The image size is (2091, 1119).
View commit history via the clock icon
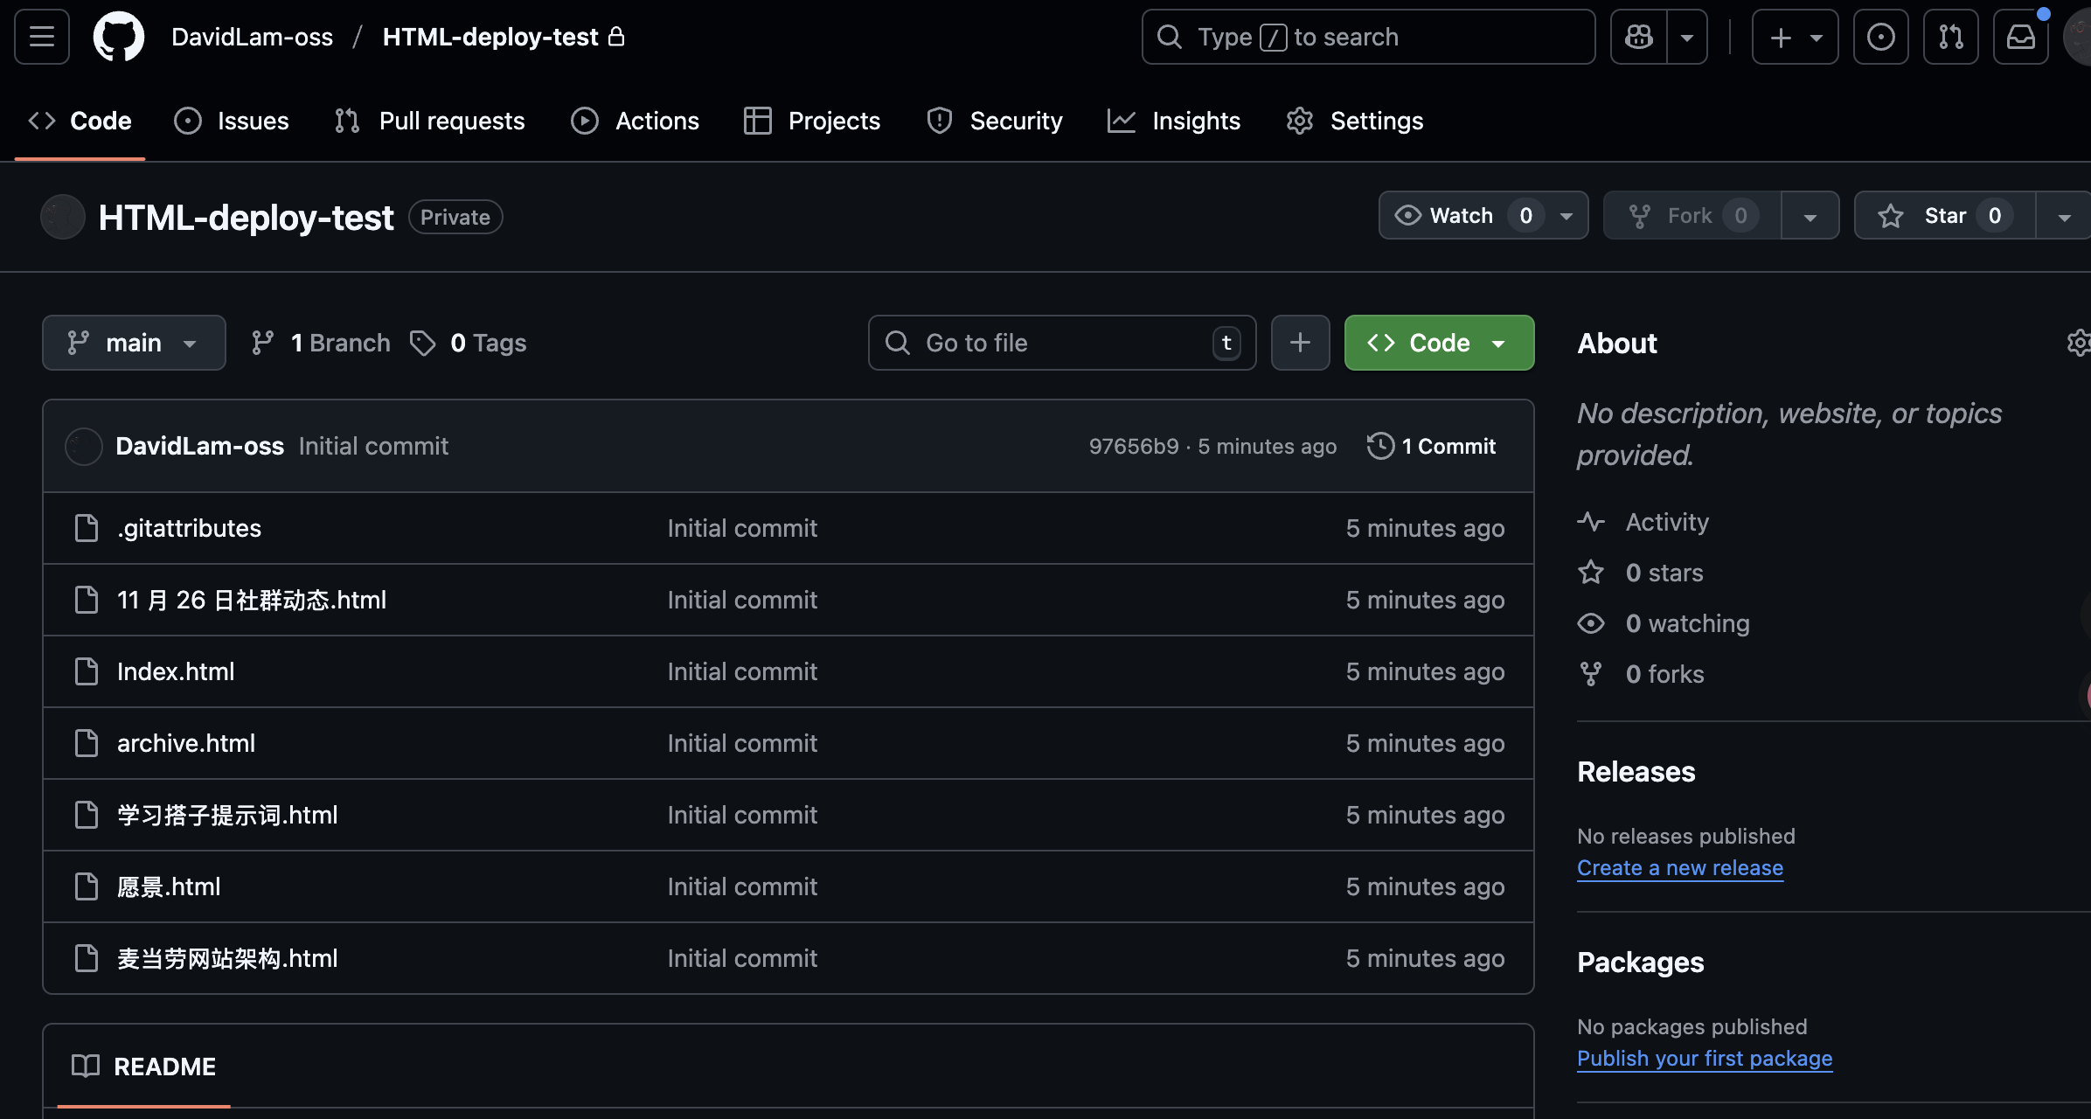(1379, 446)
